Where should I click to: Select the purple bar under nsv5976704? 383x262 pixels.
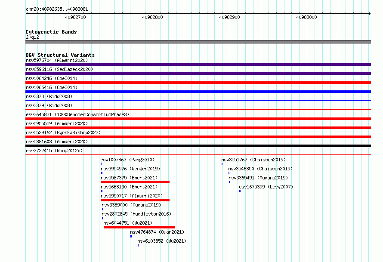pos(198,65)
